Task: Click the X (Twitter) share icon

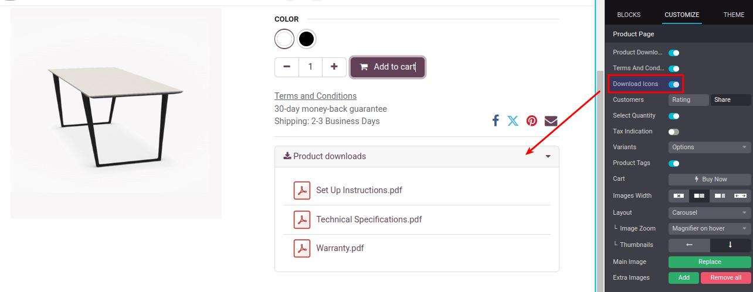Action: (x=513, y=121)
